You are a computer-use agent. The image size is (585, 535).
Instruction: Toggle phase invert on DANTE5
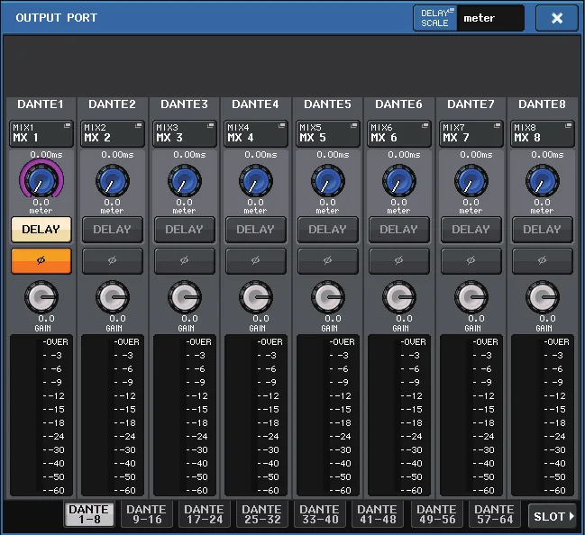pyautogui.click(x=327, y=260)
